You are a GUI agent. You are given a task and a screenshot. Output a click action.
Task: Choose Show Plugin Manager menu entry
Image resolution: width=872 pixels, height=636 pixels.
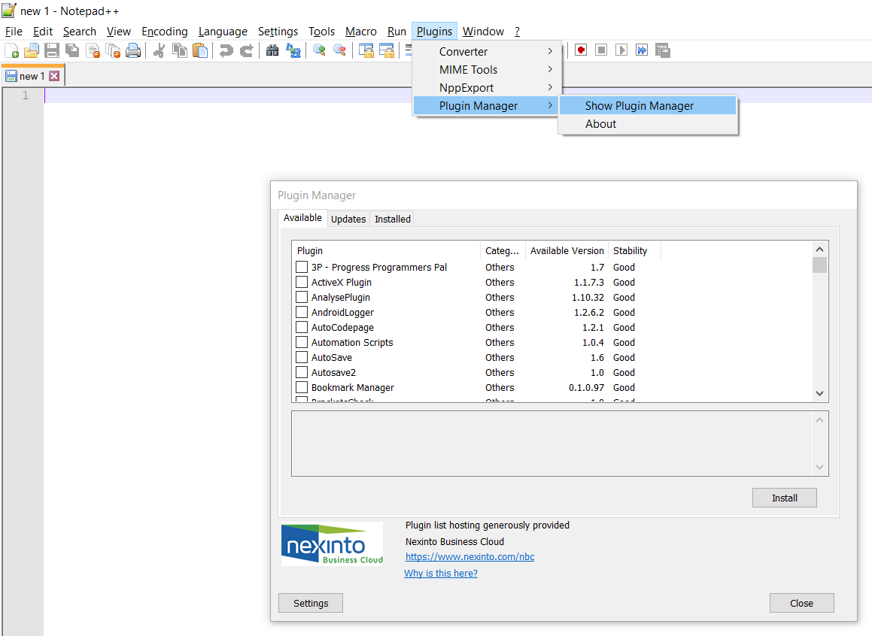(x=639, y=105)
